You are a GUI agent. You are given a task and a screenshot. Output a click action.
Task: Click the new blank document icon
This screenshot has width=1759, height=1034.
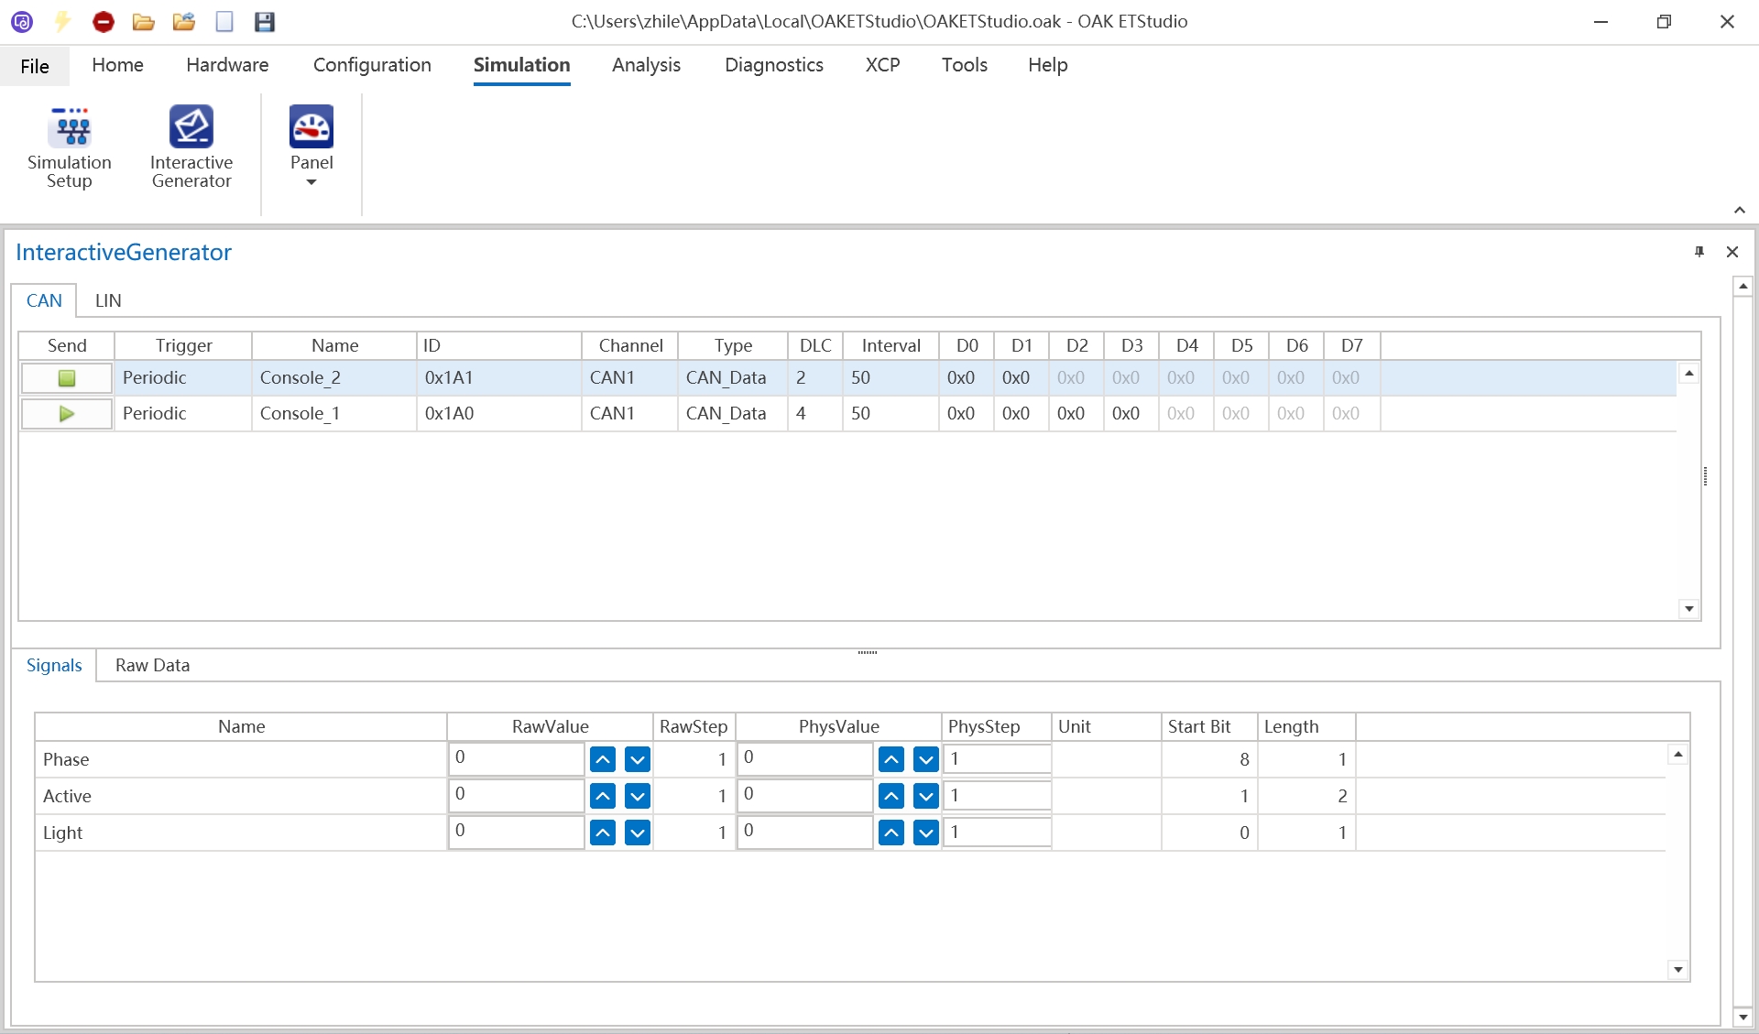pos(224,22)
